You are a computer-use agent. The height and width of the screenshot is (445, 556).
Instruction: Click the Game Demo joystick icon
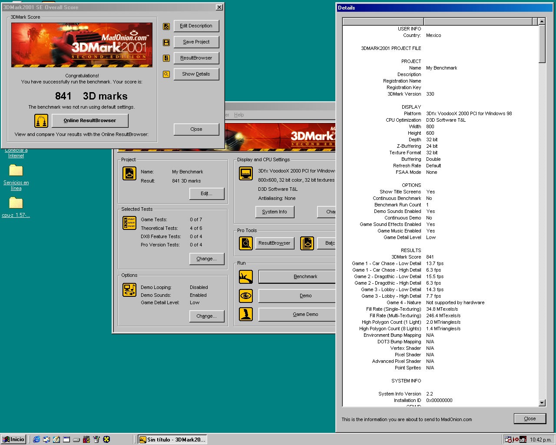(x=246, y=314)
